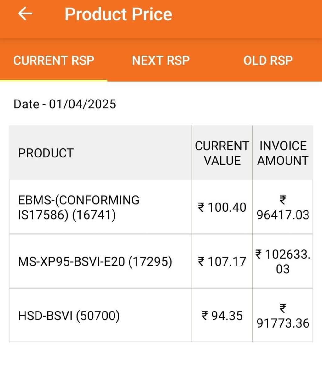
Task: Tap the ₹ 107.17 current value
Action: pos(222,262)
